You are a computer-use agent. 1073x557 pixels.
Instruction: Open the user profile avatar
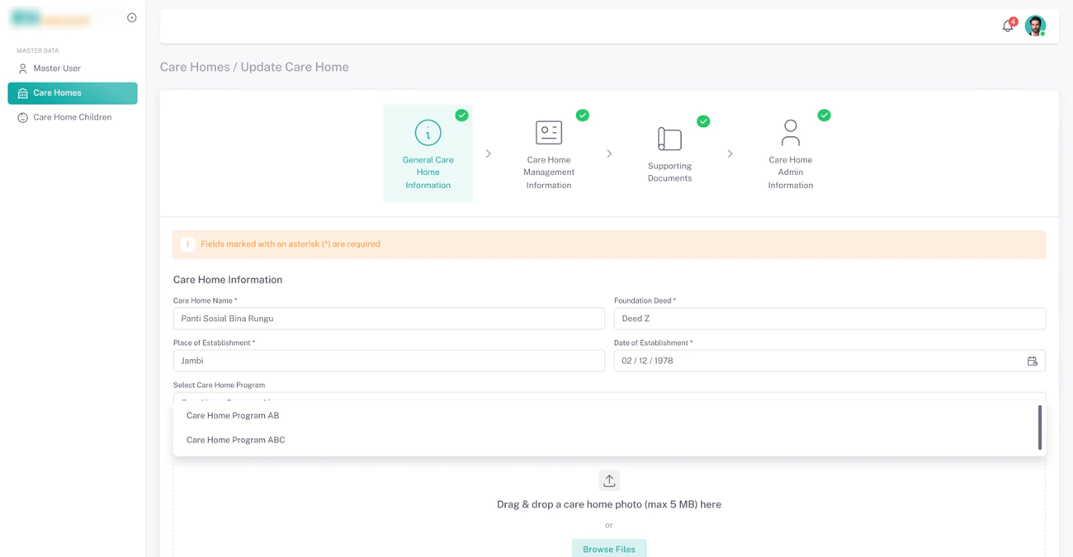(x=1035, y=26)
